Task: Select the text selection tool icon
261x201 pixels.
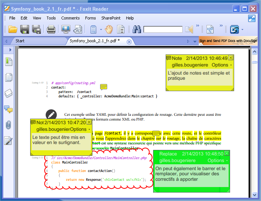Action: click(x=121, y=29)
